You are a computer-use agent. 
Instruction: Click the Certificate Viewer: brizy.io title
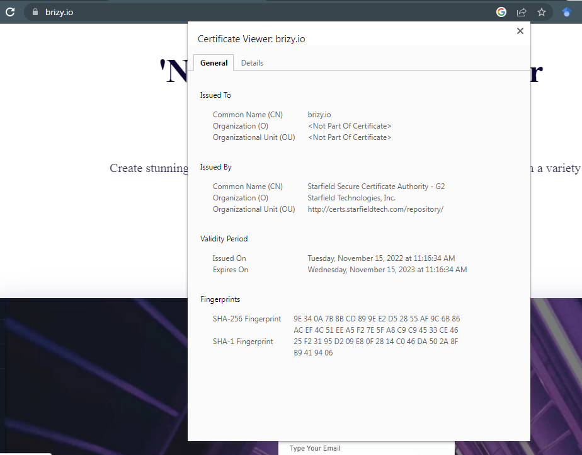pos(251,39)
